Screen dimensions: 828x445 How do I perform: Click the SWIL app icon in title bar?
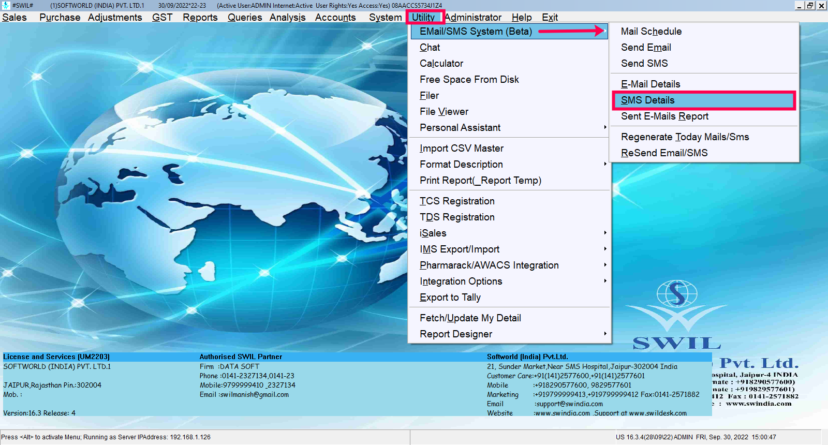[6, 5]
